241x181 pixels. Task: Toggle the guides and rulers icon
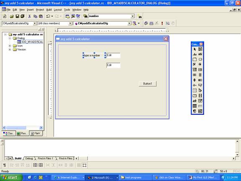click(x=84, y=165)
